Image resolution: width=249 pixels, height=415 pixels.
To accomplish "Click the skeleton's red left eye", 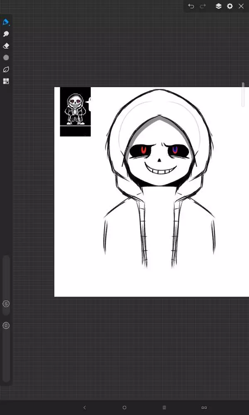I will [x=144, y=150].
